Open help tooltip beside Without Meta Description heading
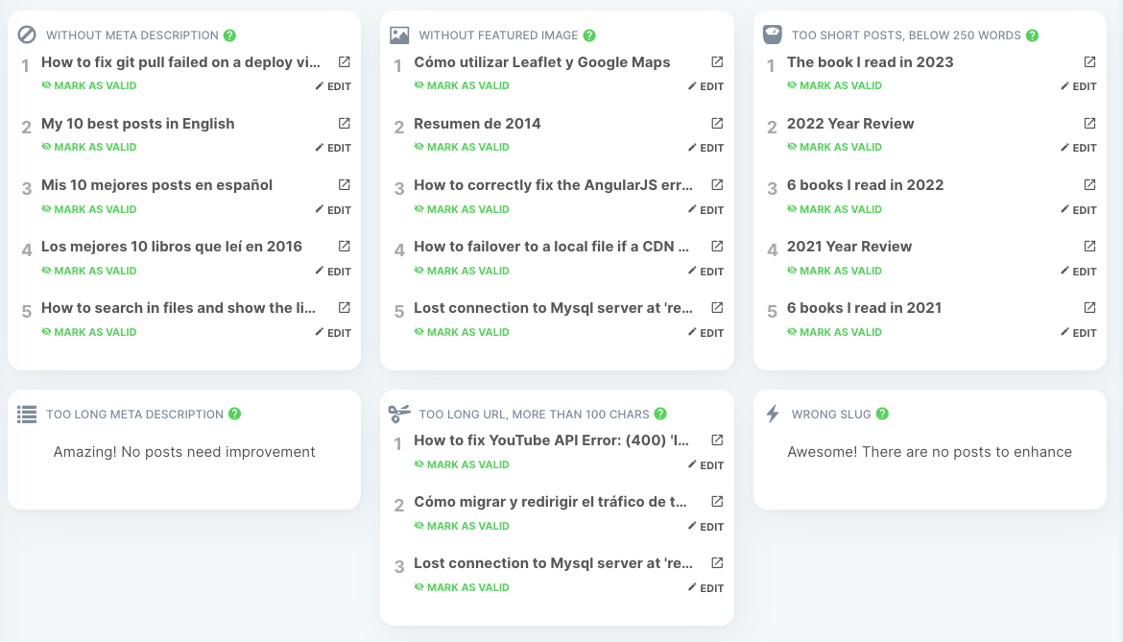Image resolution: width=1123 pixels, height=642 pixels. coord(228,35)
